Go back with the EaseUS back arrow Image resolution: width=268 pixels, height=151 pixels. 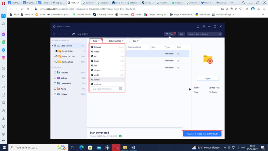pyautogui.click(x=54, y=34)
